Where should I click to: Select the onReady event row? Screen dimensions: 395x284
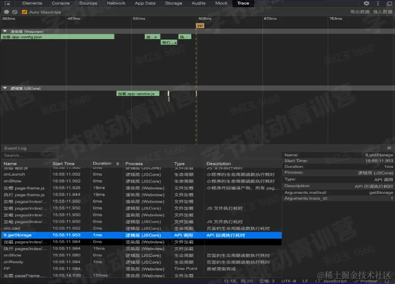(x=141, y=262)
